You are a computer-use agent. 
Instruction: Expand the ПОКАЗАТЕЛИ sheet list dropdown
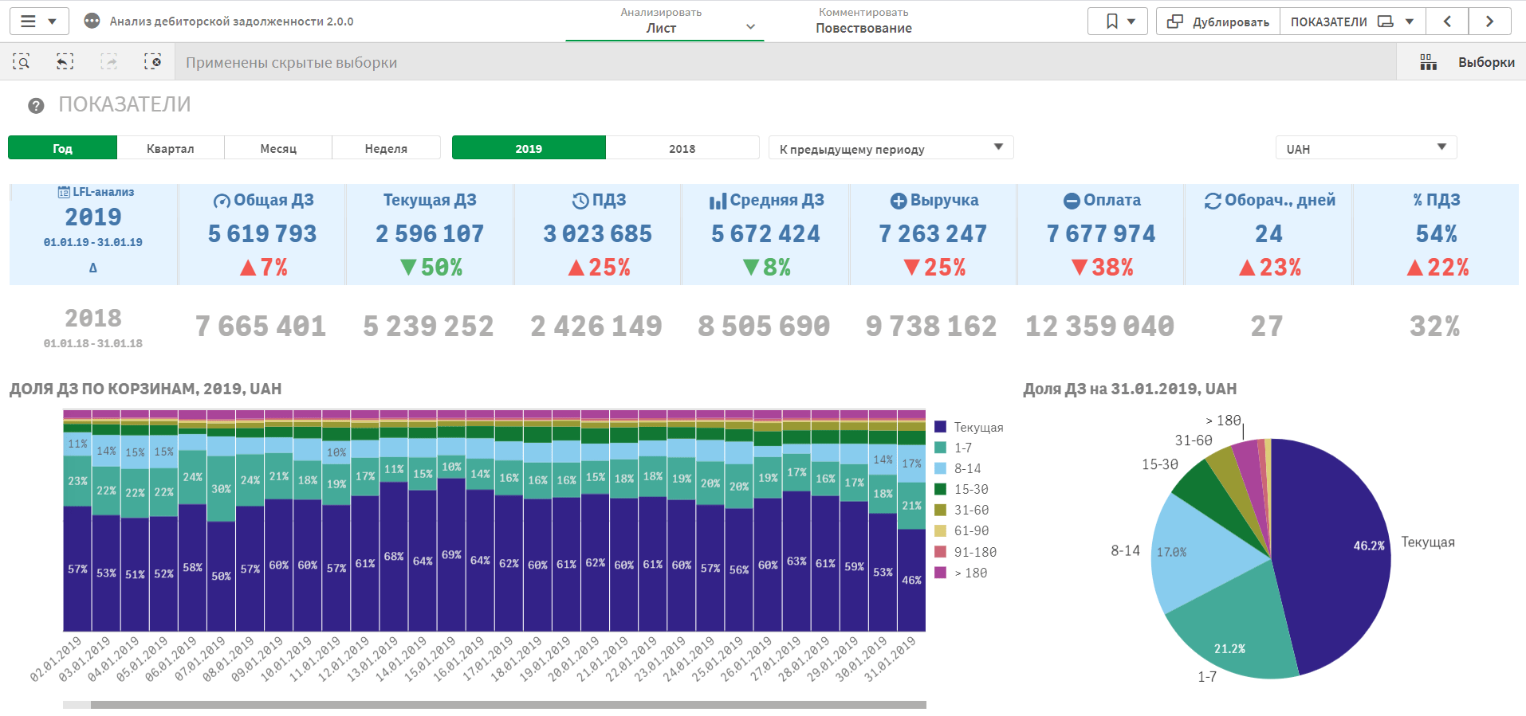point(1352,22)
